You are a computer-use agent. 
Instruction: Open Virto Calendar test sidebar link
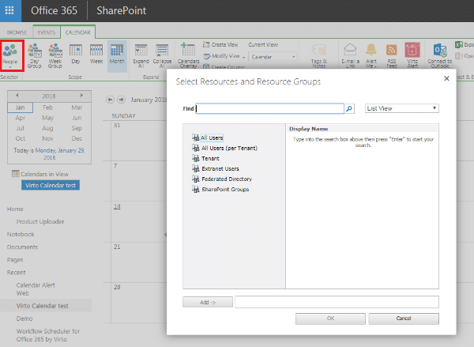pos(43,306)
